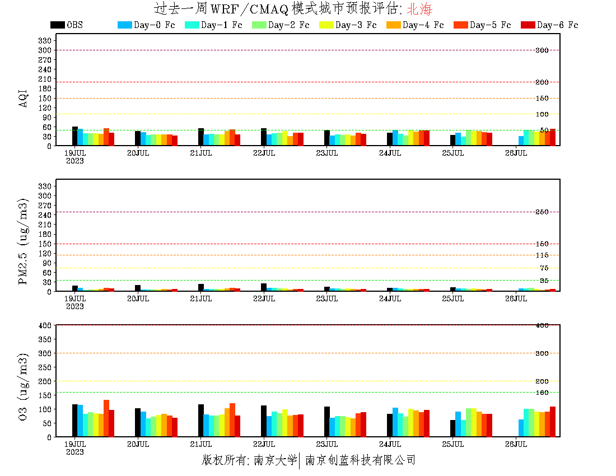Click 南京大学 in the footer
The width and height of the screenshot is (616, 476).
274,460
